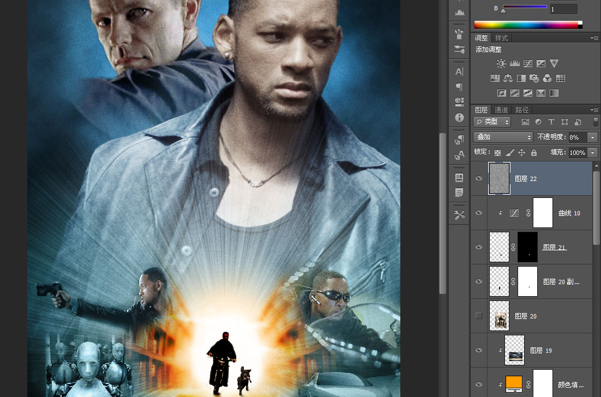The width and height of the screenshot is (601, 397).
Task: Switch to the 通道 tab
Action: pos(501,110)
